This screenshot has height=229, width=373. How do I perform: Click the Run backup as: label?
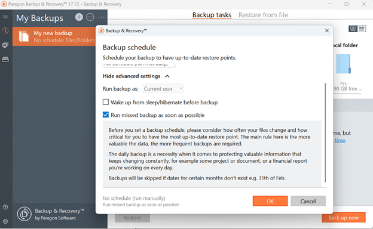tap(120, 89)
